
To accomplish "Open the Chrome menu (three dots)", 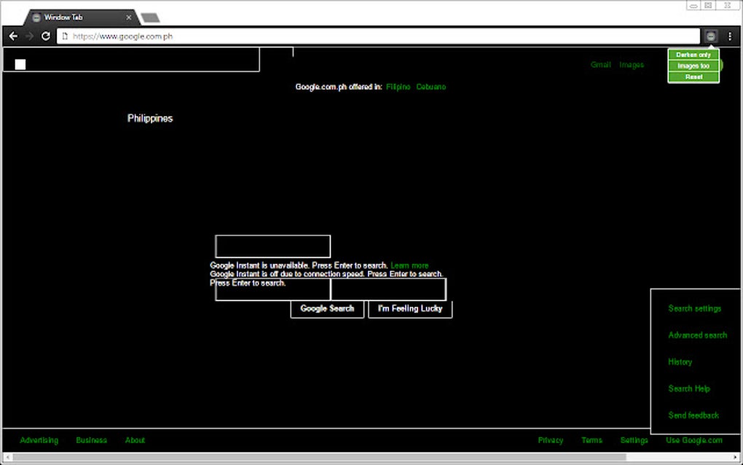I will (x=730, y=35).
